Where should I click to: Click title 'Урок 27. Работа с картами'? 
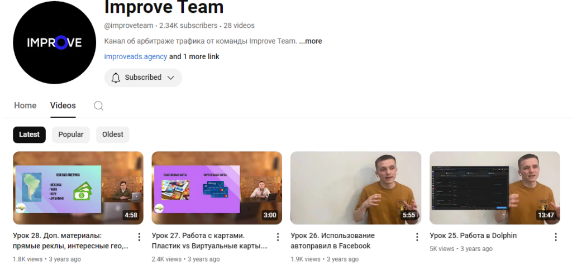[x=210, y=240]
